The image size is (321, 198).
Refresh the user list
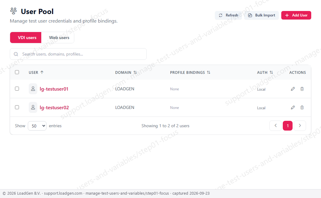228,15
